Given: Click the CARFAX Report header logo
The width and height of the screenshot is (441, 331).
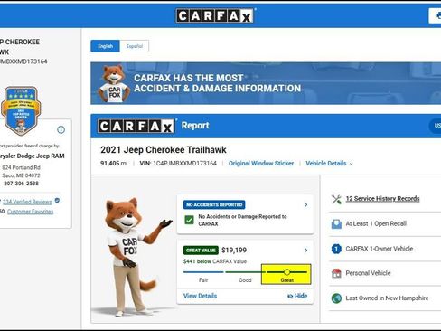Looking at the screenshot, I should tap(136, 126).
